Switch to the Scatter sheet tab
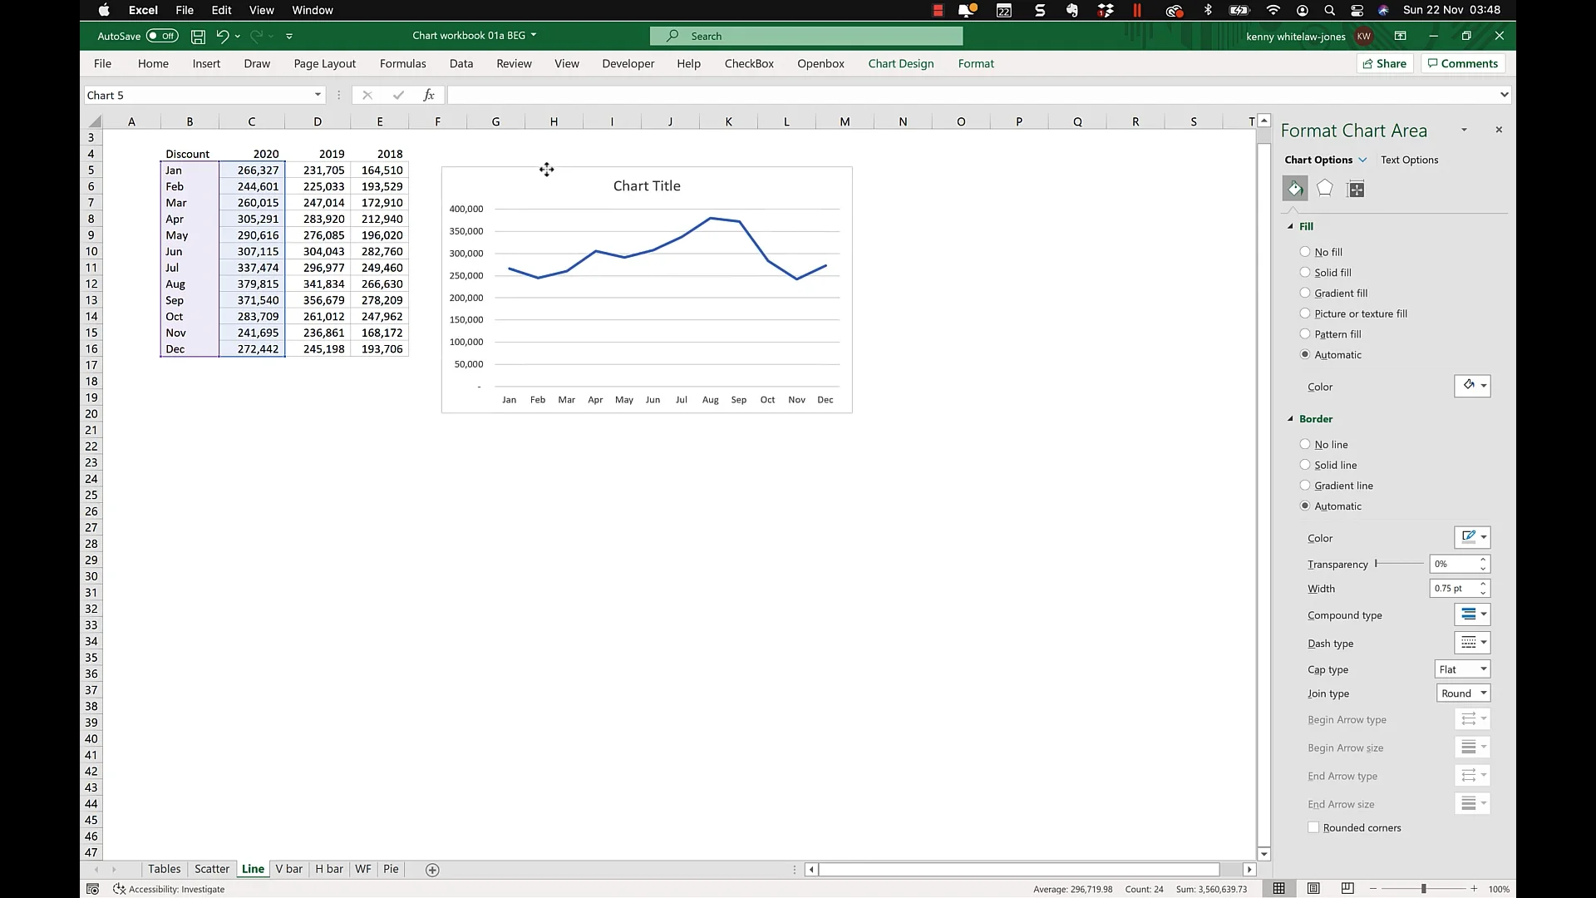 (x=211, y=869)
